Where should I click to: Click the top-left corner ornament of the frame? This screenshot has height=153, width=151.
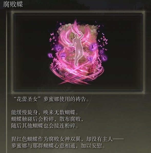point(13,12)
